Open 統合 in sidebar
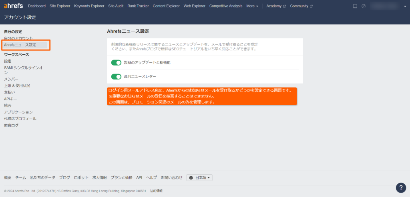The width and height of the screenshot is (410, 197). tap(8, 105)
